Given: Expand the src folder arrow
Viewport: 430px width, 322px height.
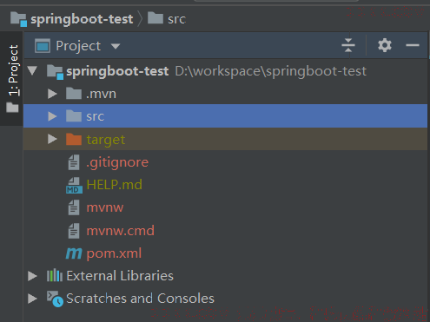Looking at the screenshot, I should tap(52, 116).
